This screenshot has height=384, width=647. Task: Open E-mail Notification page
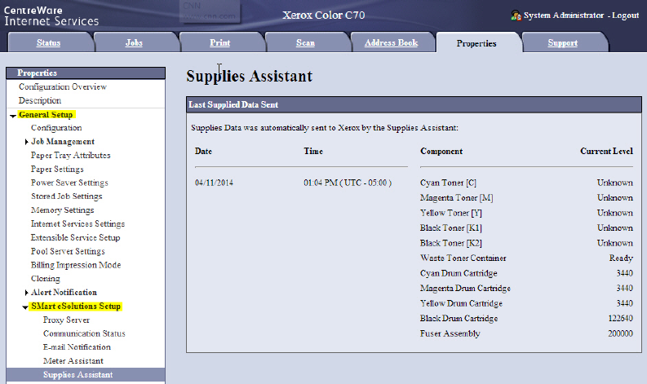tap(77, 346)
